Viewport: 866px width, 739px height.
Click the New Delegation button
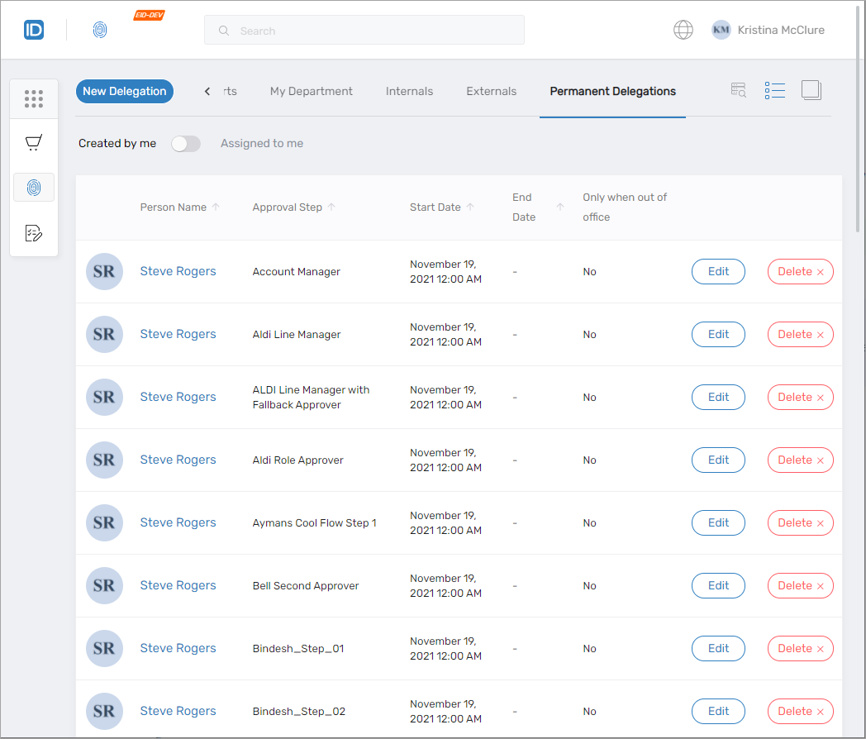pyautogui.click(x=125, y=92)
